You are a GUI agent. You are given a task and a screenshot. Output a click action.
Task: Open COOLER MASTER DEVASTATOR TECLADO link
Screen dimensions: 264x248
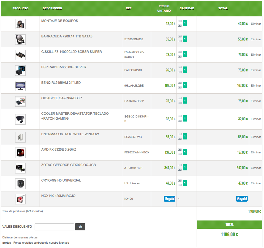[75, 116]
